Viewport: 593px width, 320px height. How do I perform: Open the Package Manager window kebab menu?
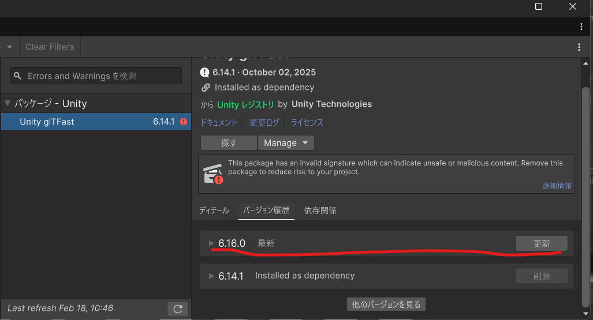[x=581, y=27]
